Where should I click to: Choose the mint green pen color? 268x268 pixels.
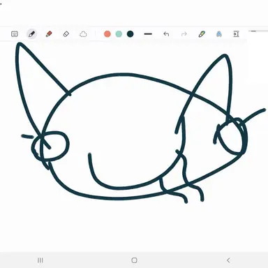(x=119, y=34)
